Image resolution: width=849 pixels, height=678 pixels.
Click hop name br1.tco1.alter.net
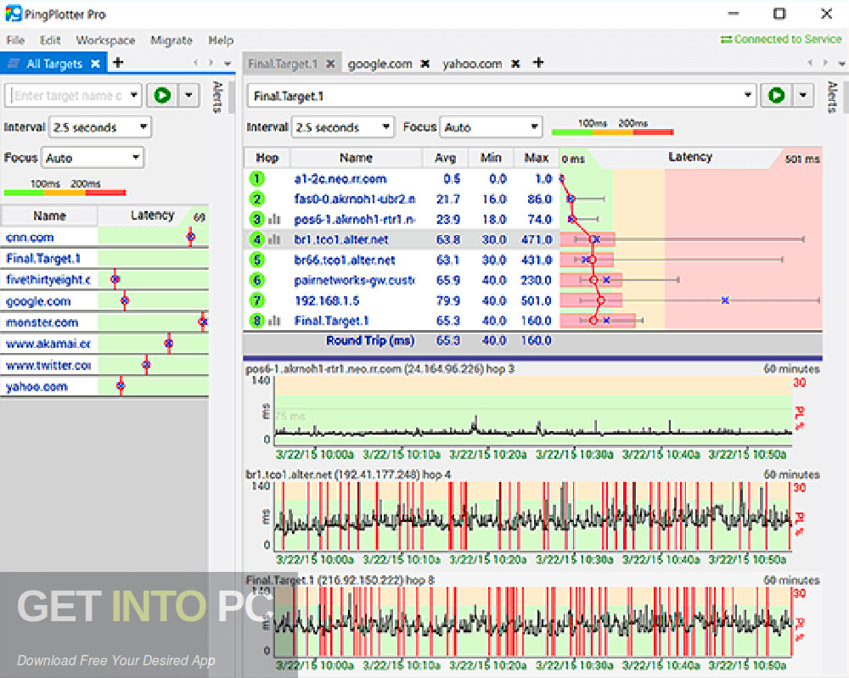pos(341,239)
